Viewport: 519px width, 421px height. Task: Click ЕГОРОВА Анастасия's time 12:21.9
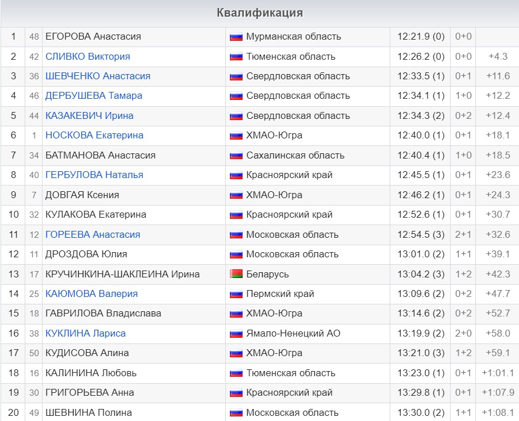413,36
